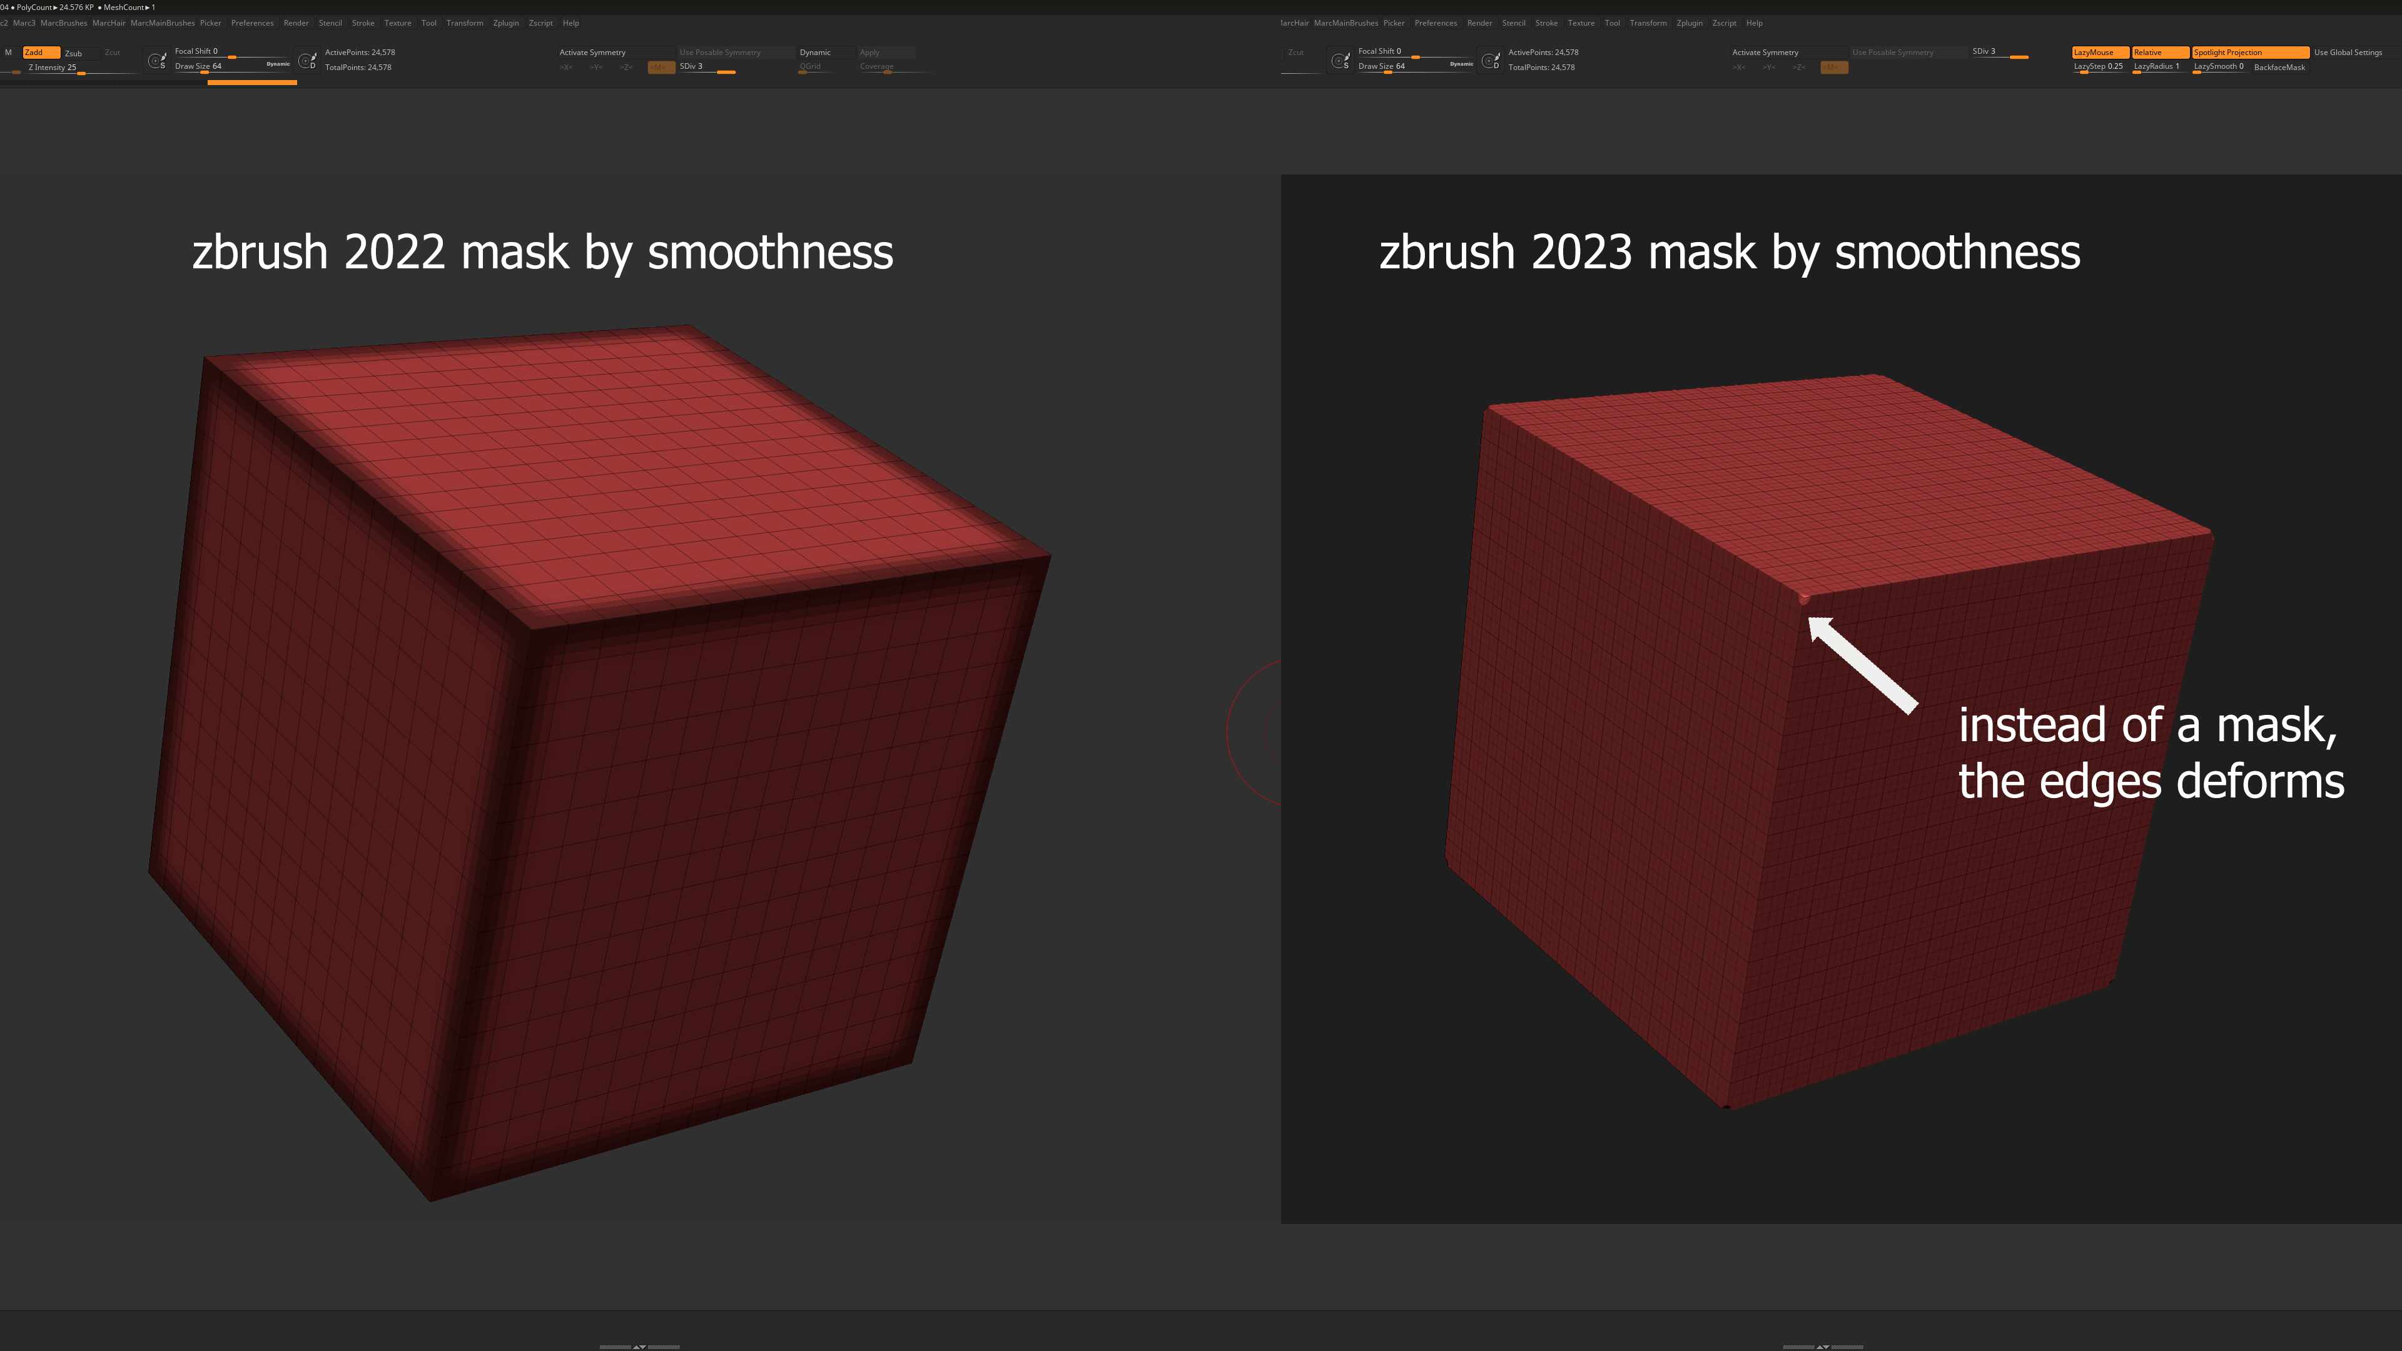The width and height of the screenshot is (2402, 1351).
Task: Open the Marc3 custom menu
Action: [x=24, y=23]
